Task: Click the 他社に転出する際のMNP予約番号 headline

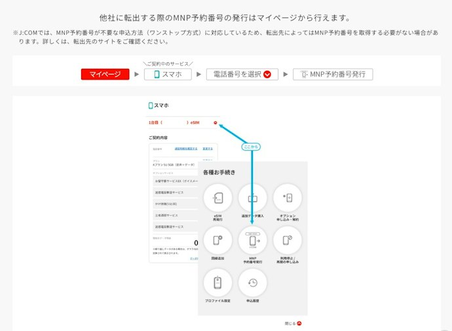Action: point(225,18)
